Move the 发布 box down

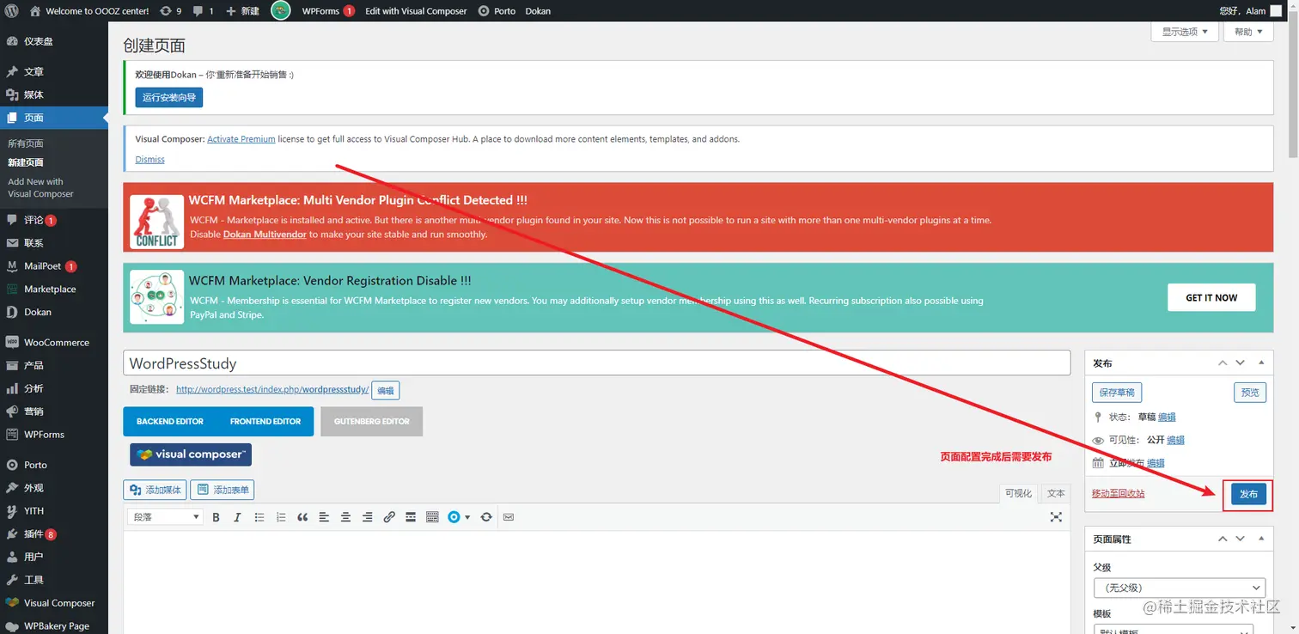click(1240, 363)
